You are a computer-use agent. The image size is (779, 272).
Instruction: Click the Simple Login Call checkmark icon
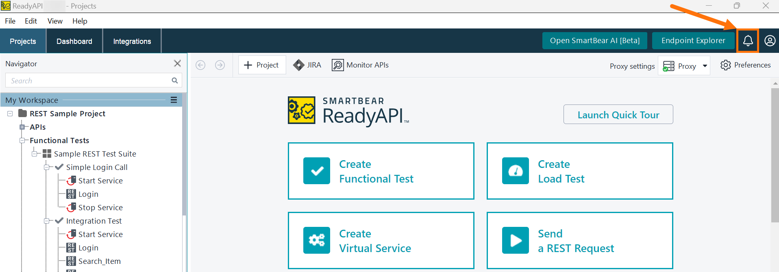pyautogui.click(x=59, y=167)
